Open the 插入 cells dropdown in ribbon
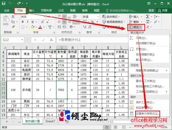This screenshot has width=172, height=130. (135, 17)
